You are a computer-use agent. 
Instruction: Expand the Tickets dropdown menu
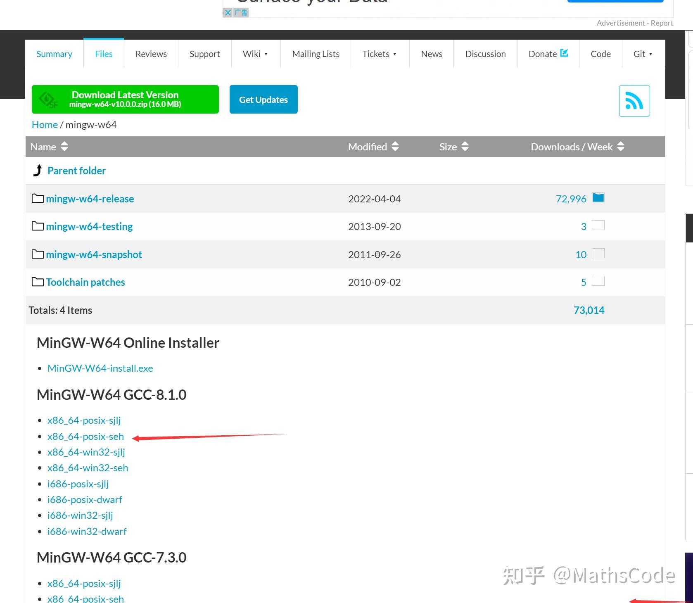pyautogui.click(x=380, y=54)
